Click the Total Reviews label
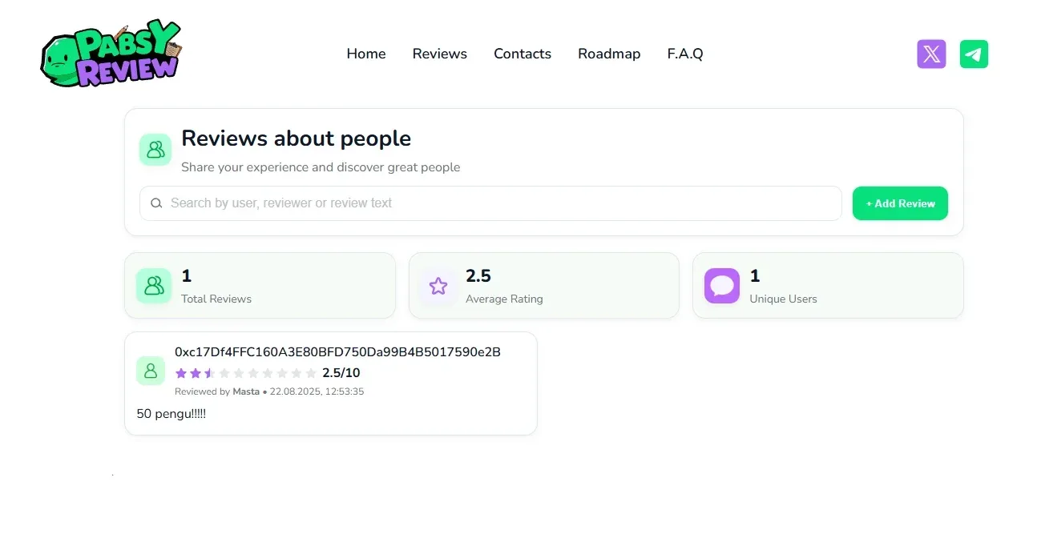Screen dimensions: 1037x538 [216, 299]
